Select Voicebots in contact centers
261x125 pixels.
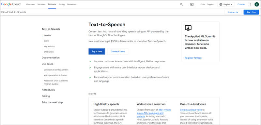(x=56, y=70)
